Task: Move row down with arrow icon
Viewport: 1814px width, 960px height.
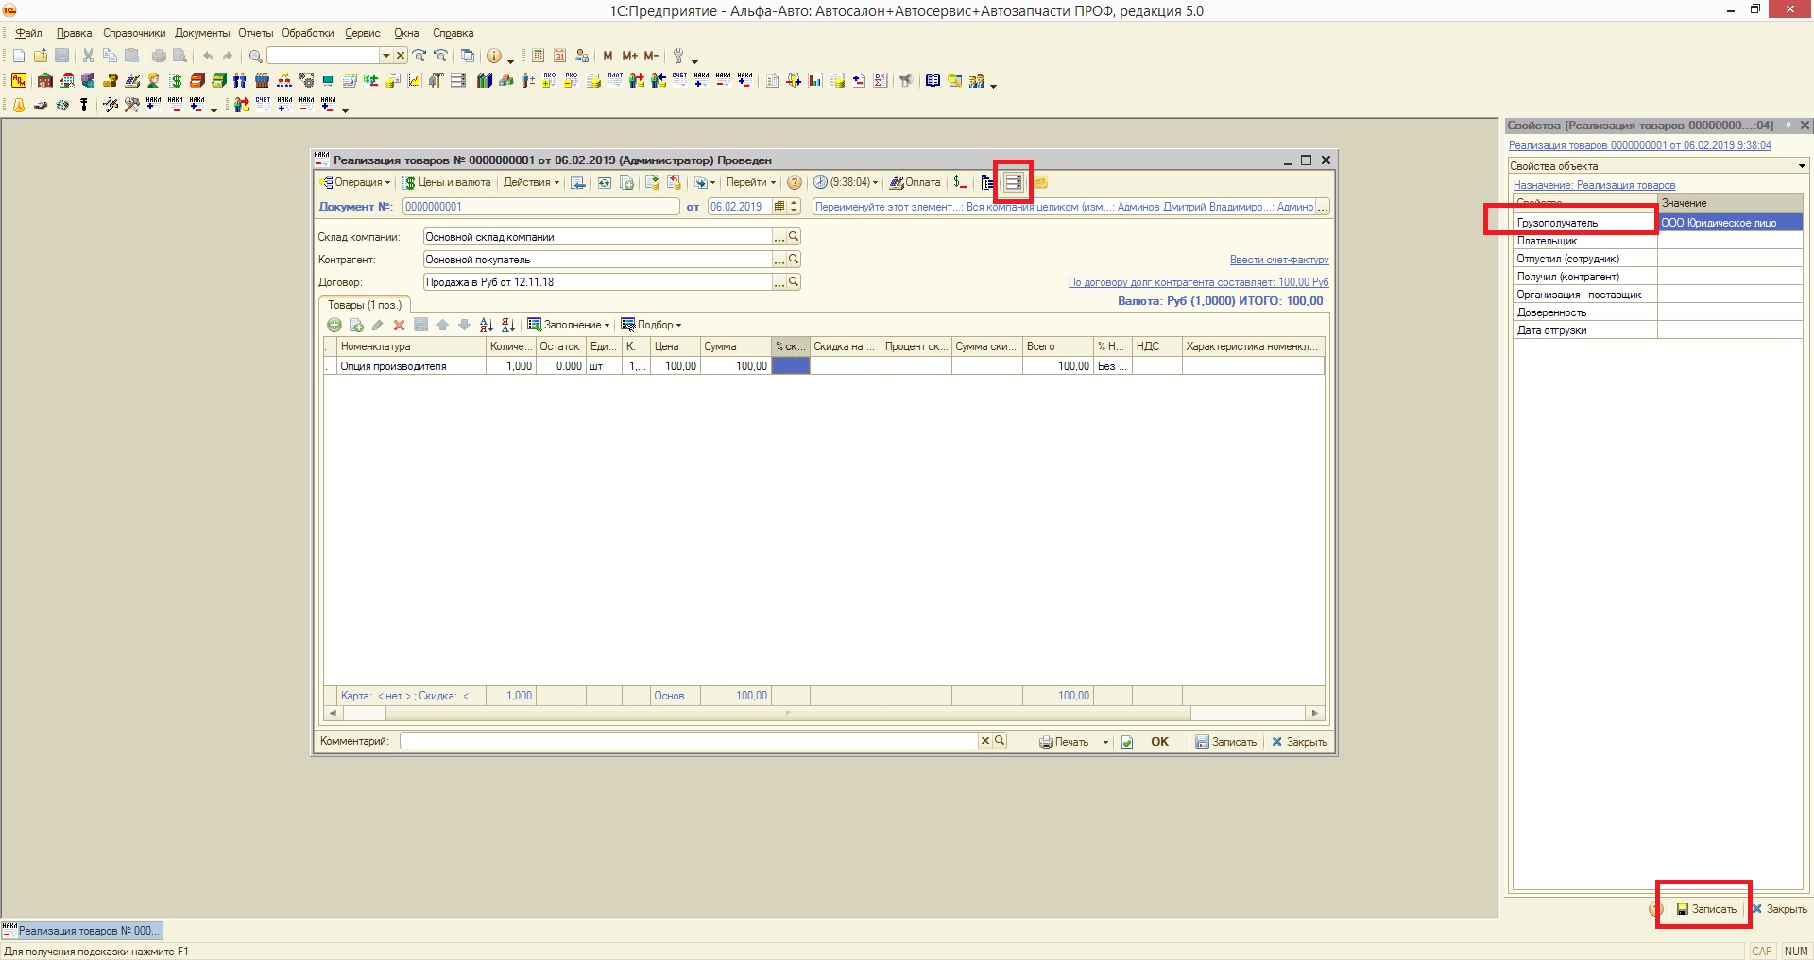Action: click(x=464, y=325)
